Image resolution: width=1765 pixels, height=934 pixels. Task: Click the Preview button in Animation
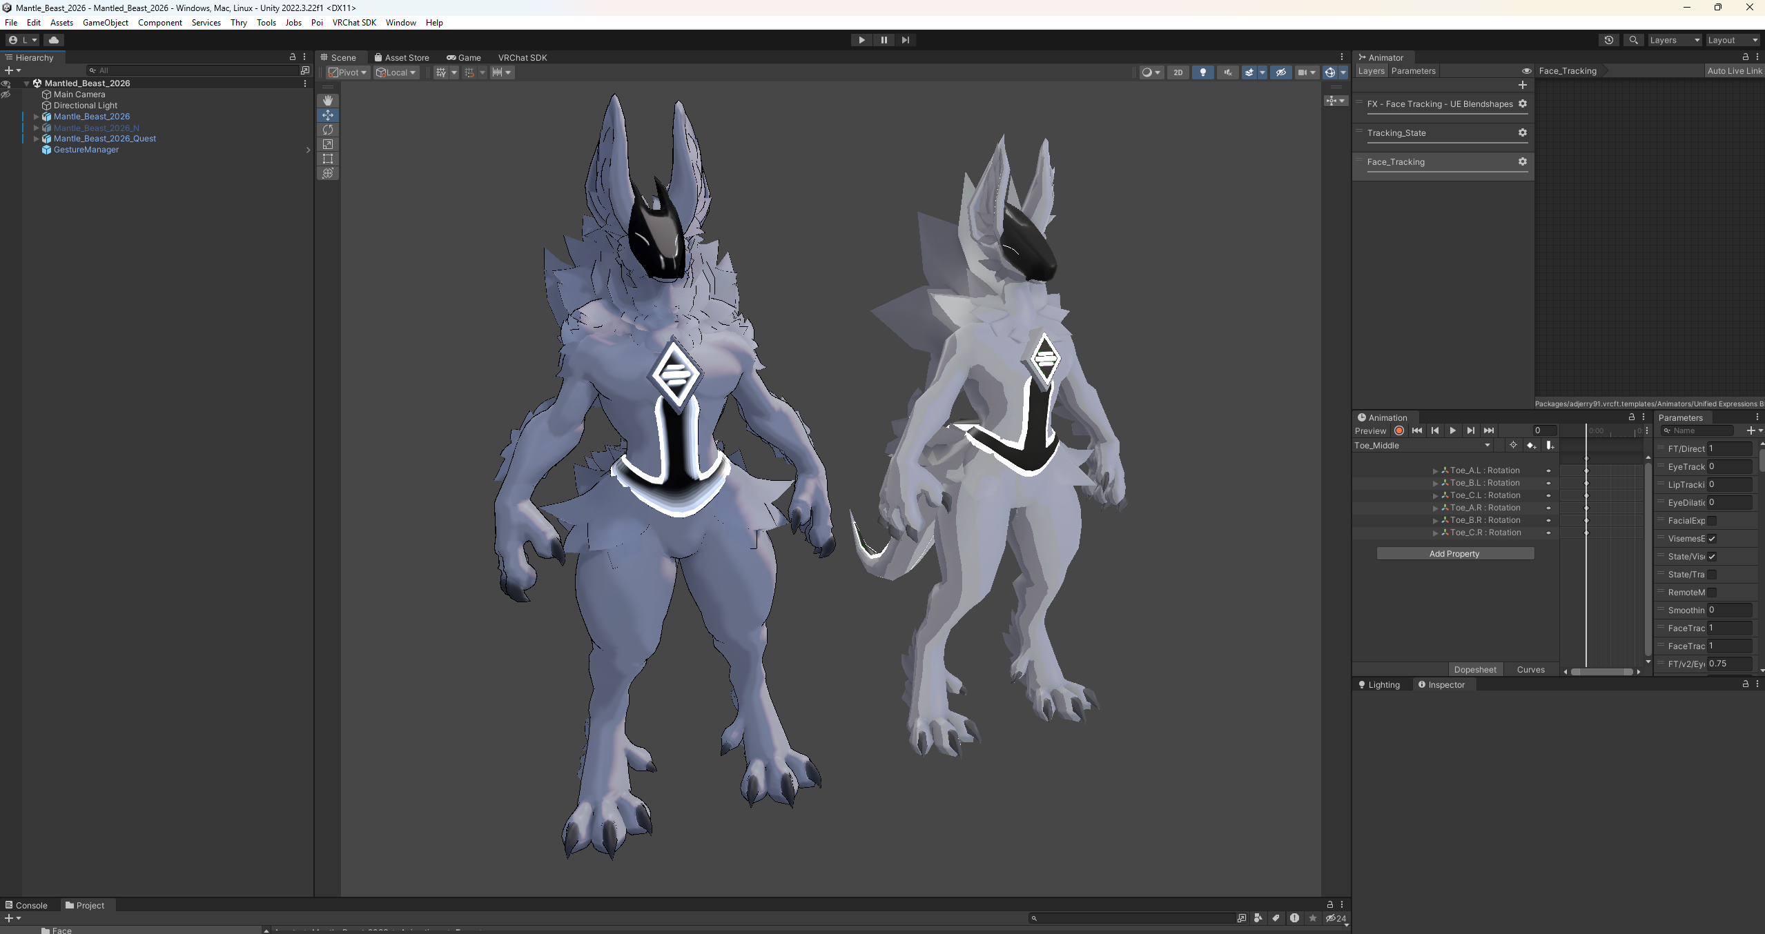tap(1371, 430)
